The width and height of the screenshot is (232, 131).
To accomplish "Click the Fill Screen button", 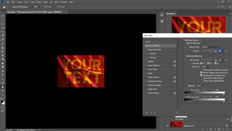I will point(61,7).
